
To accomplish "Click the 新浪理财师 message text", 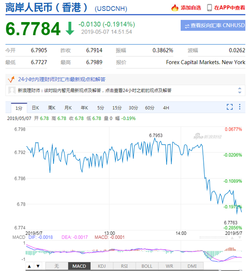I will tap(95, 90).
